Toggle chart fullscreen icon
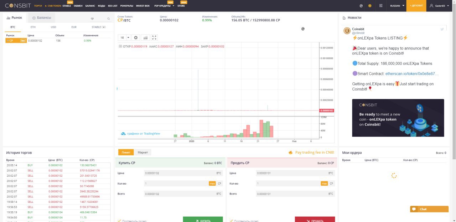Image resolution: width=456 pixels, height=222 pixels. (154, 37)
